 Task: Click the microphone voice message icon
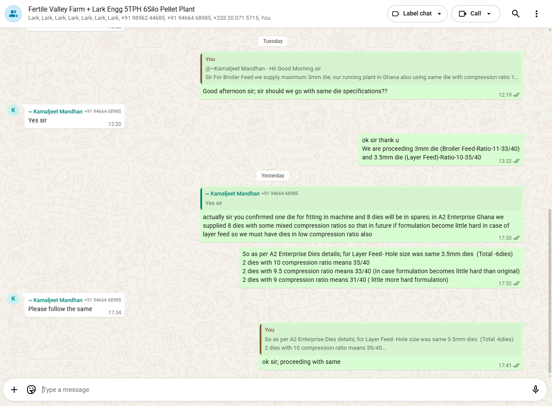[x=535, y=390]
